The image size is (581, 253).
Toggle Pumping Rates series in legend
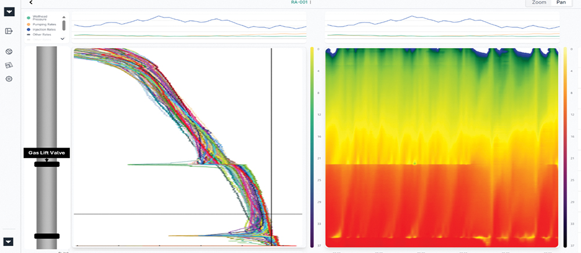pos(44,24)
